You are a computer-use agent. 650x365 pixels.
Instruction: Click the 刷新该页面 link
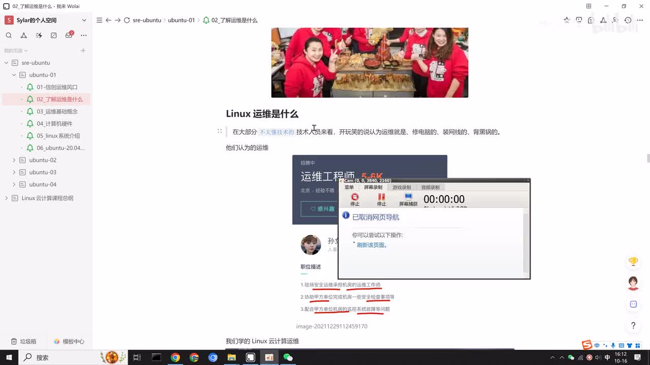click(x=372, y=245)
